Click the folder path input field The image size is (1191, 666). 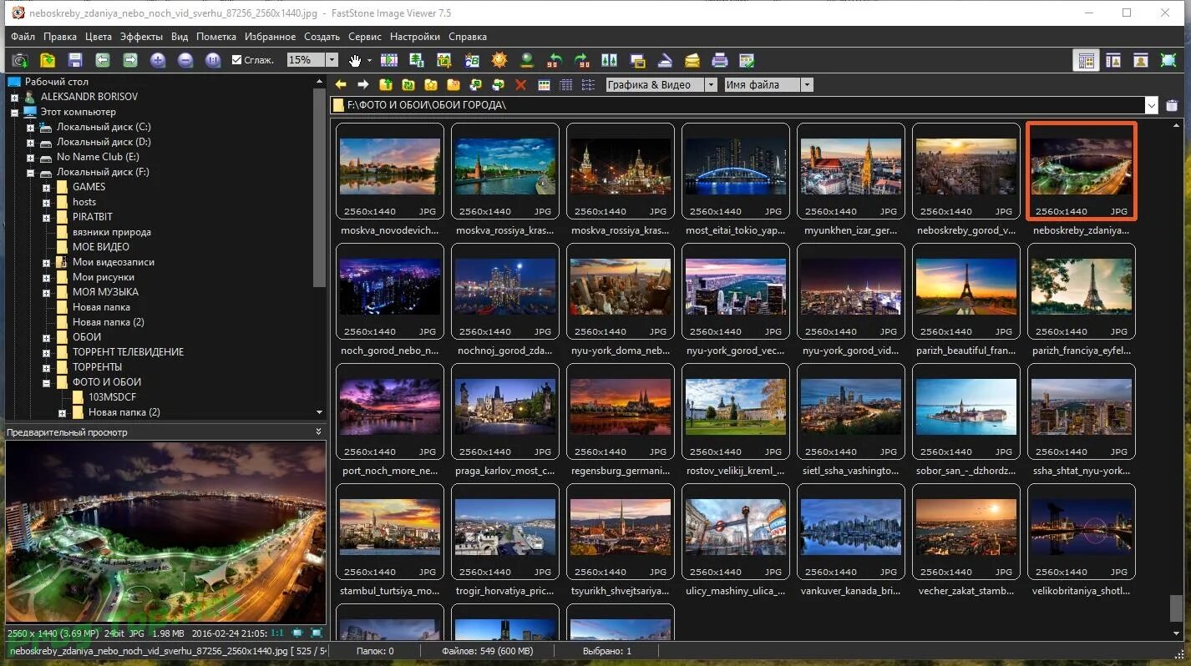pyautogui.click(x=738, y=105)
